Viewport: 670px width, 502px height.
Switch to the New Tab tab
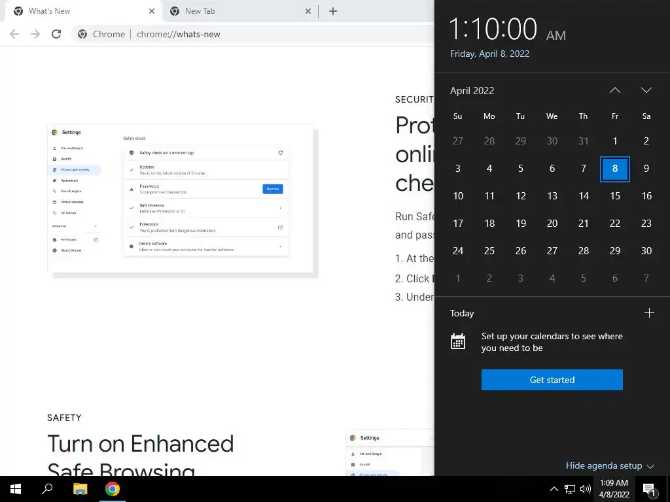pyautogui.click(x=239, y=12)
